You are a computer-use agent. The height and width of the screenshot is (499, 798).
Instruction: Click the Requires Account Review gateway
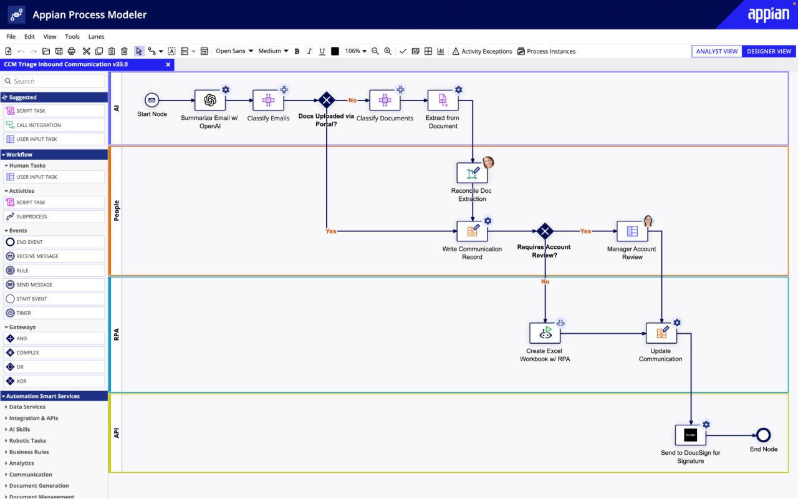click(545, 231)
